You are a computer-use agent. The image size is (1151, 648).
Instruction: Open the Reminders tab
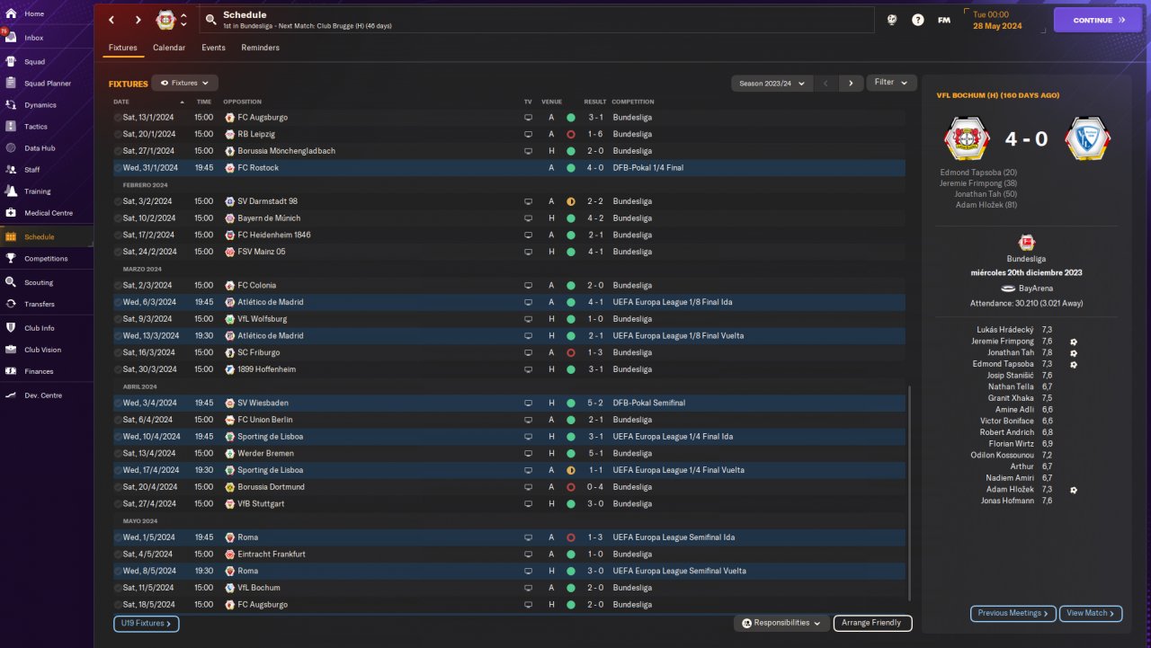coord(260,48)
